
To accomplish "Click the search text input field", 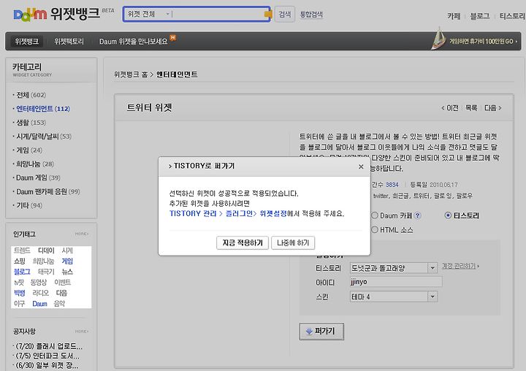I will click(218, 14).
